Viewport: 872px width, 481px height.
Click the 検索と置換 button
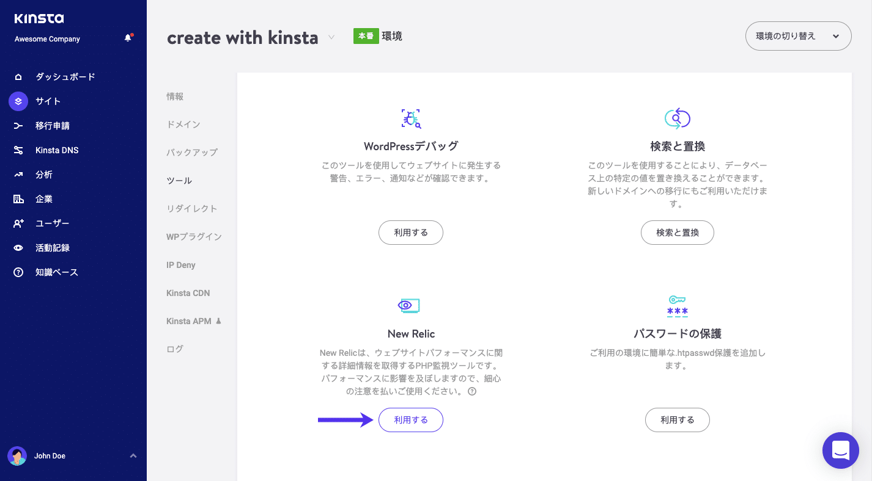(x=677, y=233)
